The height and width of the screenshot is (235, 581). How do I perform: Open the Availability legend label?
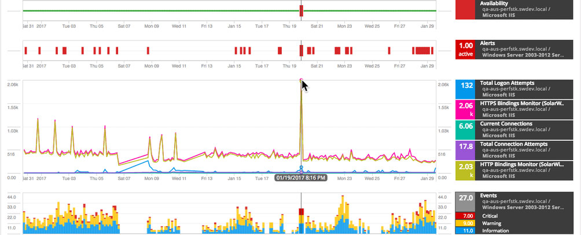(494, 3)
